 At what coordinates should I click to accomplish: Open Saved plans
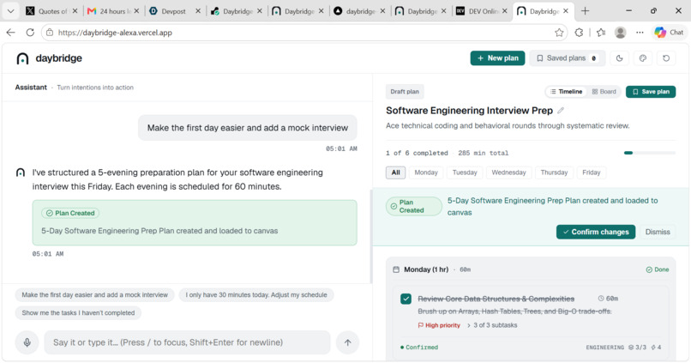point(568,58)
